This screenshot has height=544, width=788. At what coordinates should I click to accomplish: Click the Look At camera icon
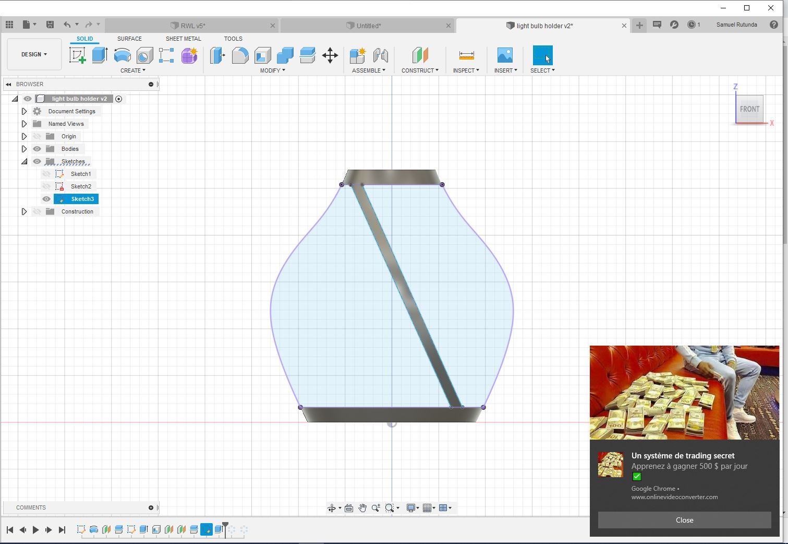pos(349,508)
